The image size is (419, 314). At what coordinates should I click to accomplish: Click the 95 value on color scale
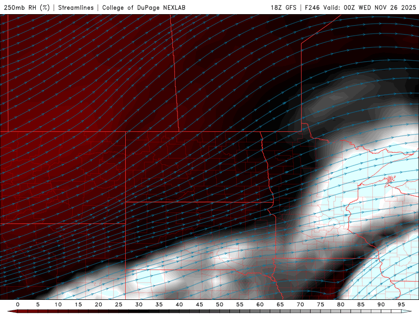401,305
